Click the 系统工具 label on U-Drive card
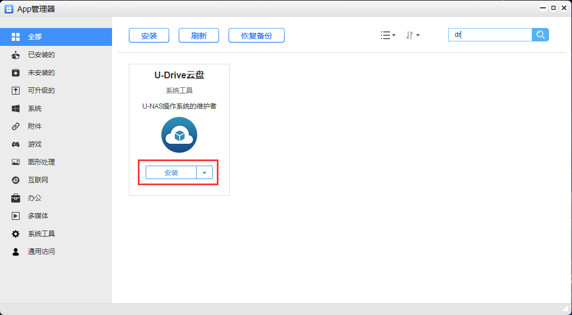572x315 pixels. (179, 91)
